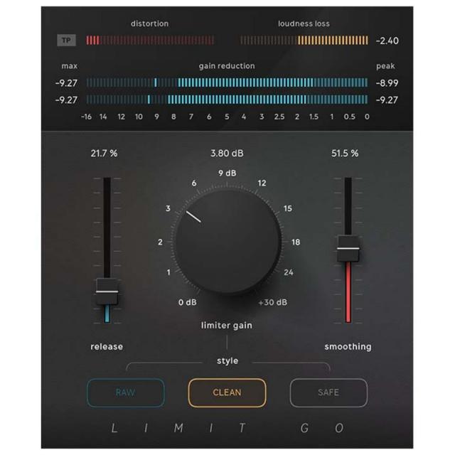The image size is (455, 455).
Task: Click the loudness loss meter
Action: (x=304, y=41)
